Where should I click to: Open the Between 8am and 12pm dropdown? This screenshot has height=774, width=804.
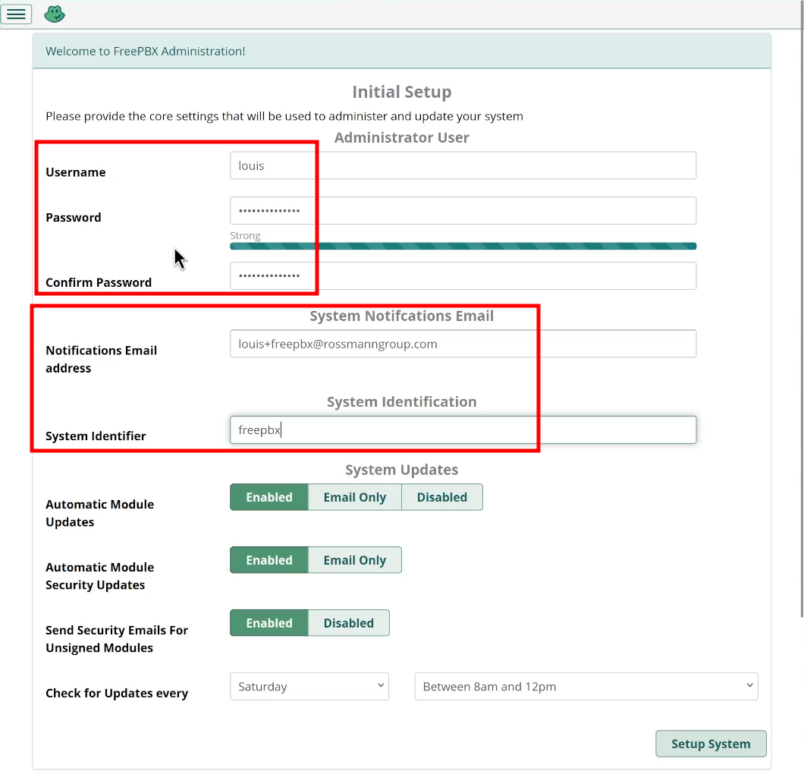(x=586, y=686)
